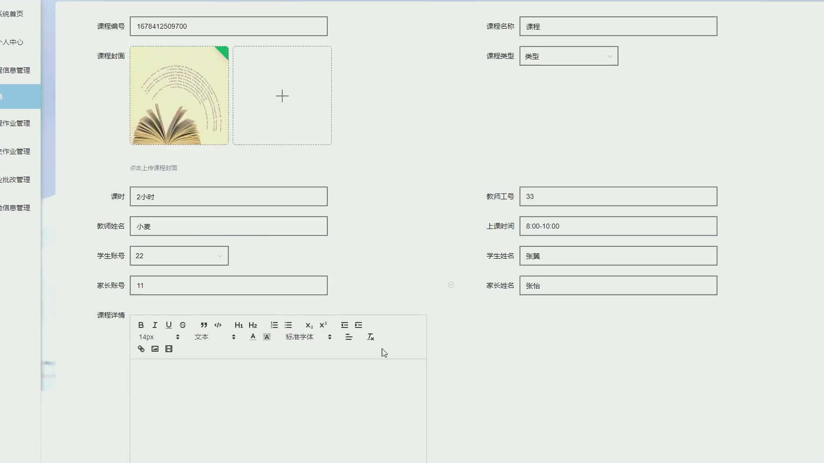
Task: Toggle strikethrough formatting in editor
Action: pyautogui.click(x=183, y=325)
